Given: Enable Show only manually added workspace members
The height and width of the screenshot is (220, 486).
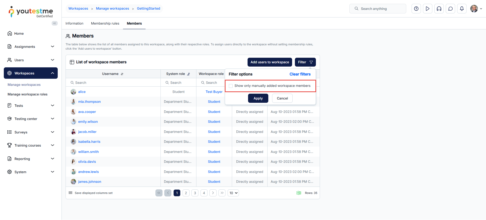Looking at the screenshot, I should point(231,86).
